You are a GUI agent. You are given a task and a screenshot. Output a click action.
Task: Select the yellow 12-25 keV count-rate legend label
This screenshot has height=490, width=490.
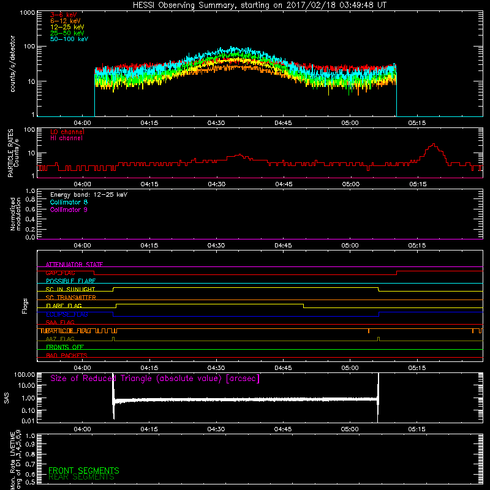coord(67,27)
